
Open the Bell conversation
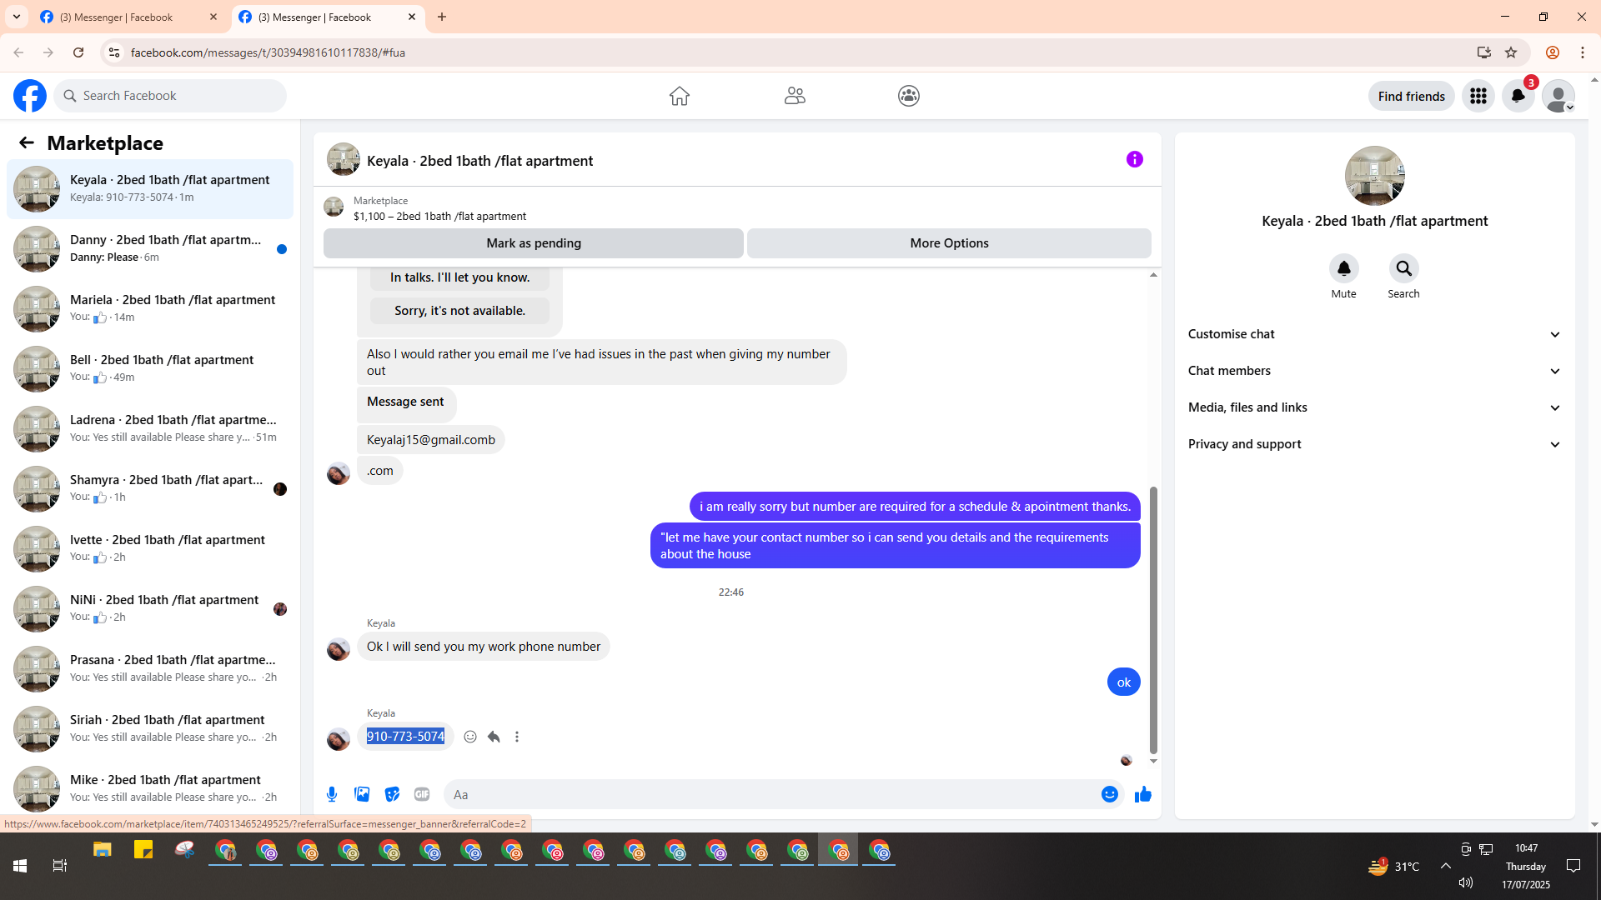point(150,369)
